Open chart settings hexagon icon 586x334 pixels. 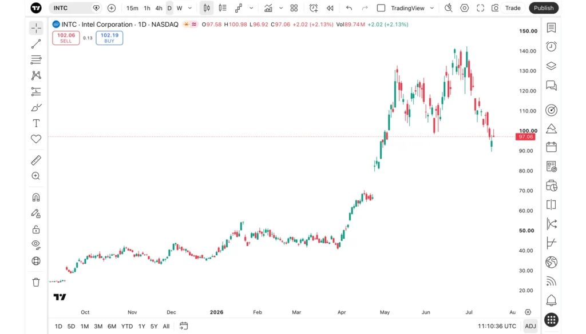[465, 8]
